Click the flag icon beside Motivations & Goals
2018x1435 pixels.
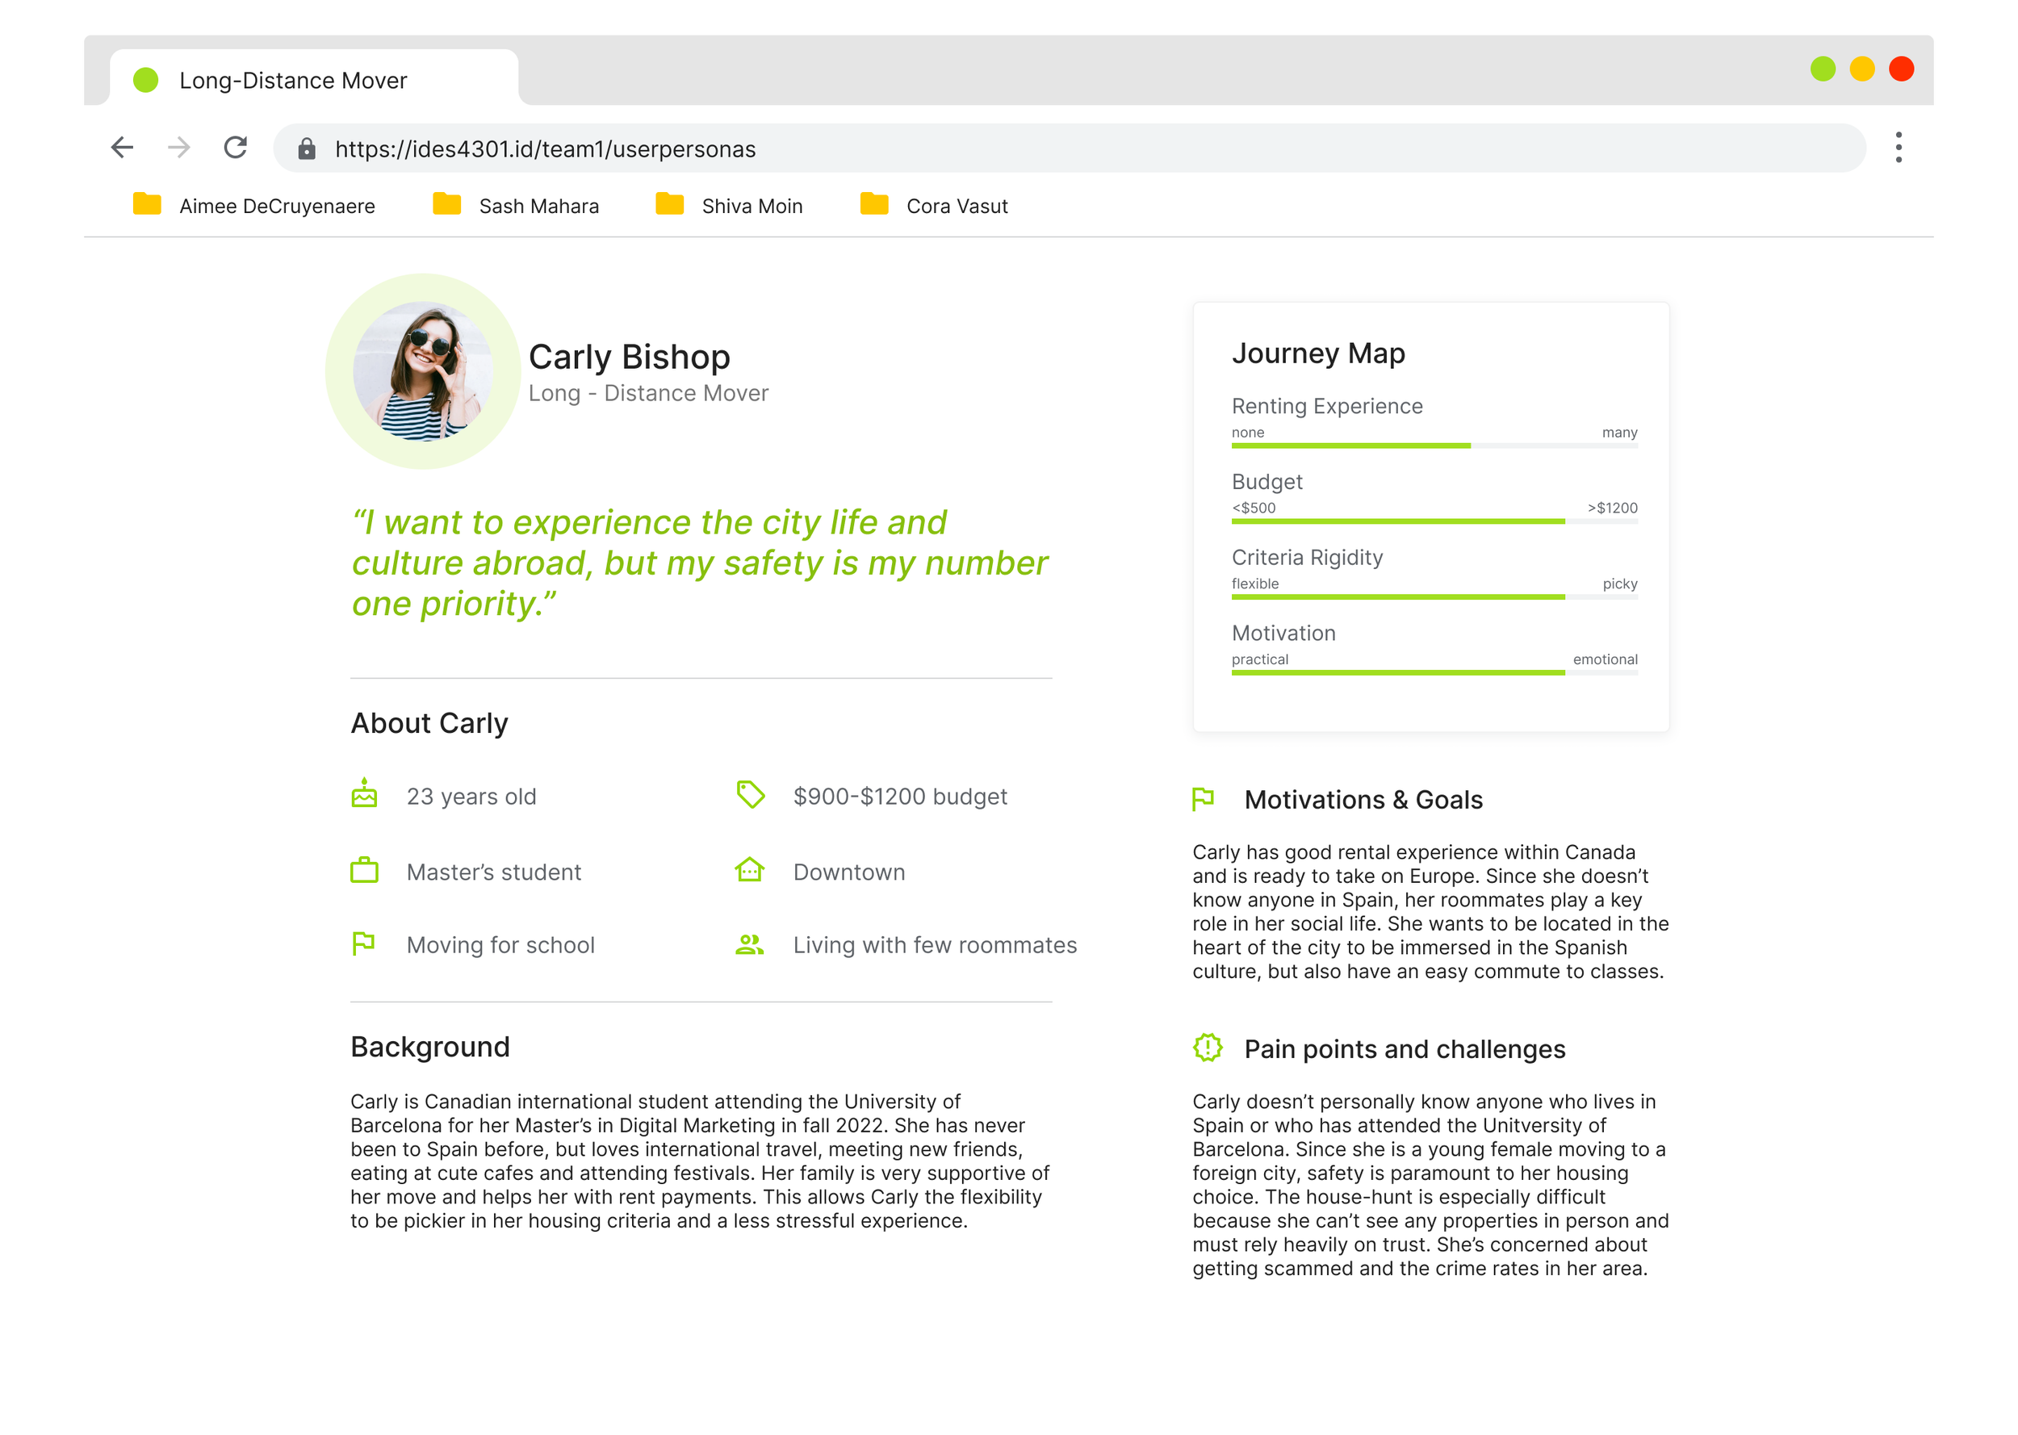pos(1203,798)
